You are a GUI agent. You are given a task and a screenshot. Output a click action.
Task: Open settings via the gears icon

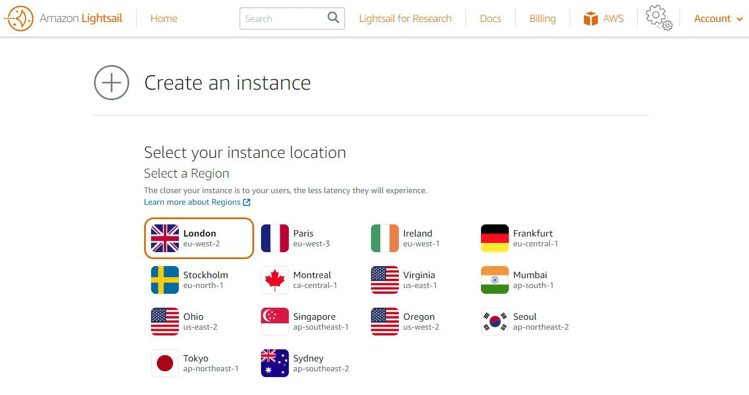659,18
